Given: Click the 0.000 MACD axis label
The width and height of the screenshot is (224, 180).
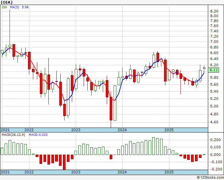Looking at the screenshot, I should (215, 155).
